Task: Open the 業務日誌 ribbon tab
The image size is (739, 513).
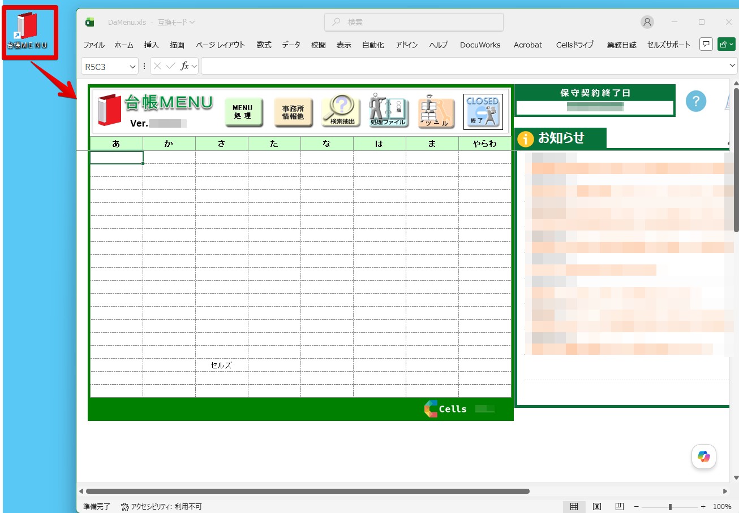Action: pyautogui.click(x=622, y=45)
